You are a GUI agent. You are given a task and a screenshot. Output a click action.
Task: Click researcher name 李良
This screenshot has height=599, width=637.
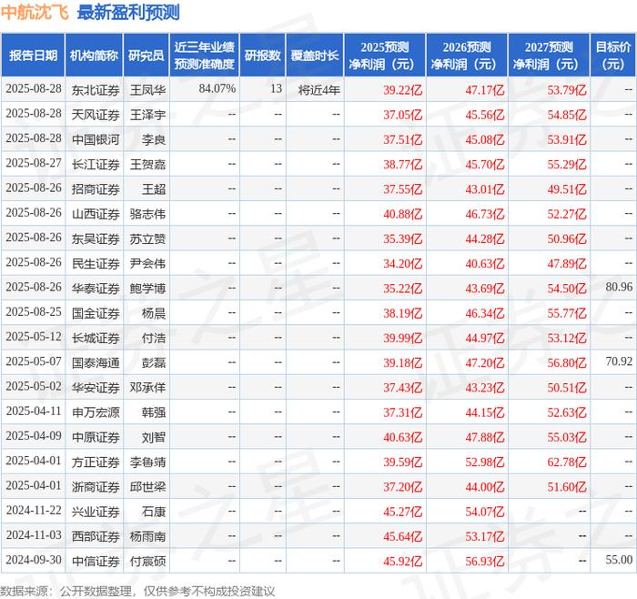154,139
